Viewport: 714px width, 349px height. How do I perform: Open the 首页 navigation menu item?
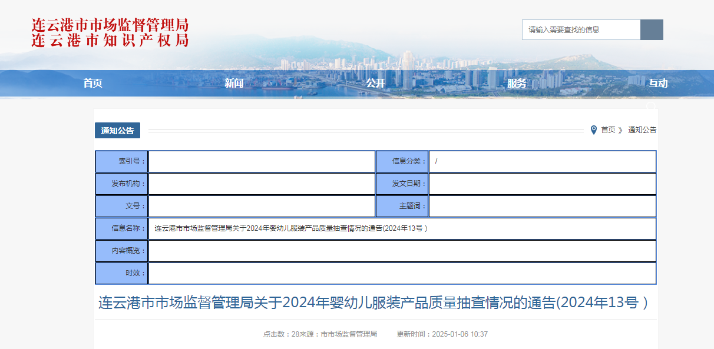tap(92, 84)
